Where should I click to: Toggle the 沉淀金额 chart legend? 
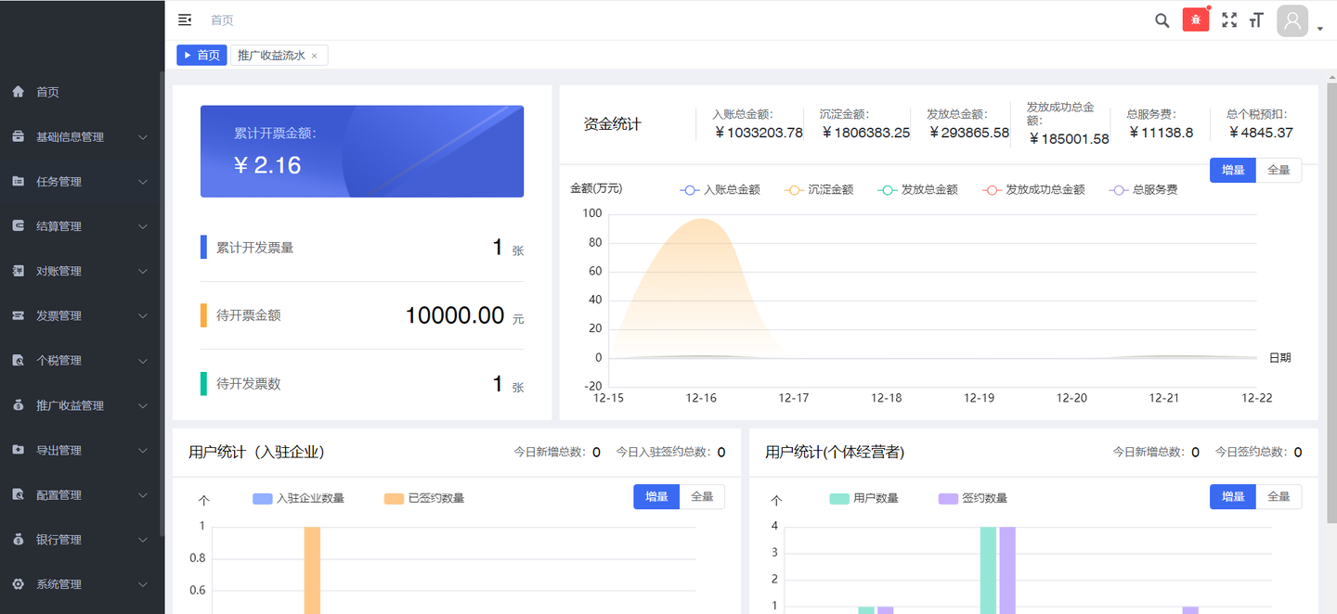831,189
